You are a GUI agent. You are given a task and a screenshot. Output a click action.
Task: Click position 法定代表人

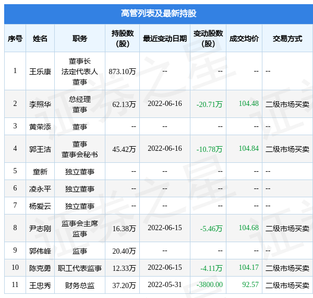pos(80,71)
